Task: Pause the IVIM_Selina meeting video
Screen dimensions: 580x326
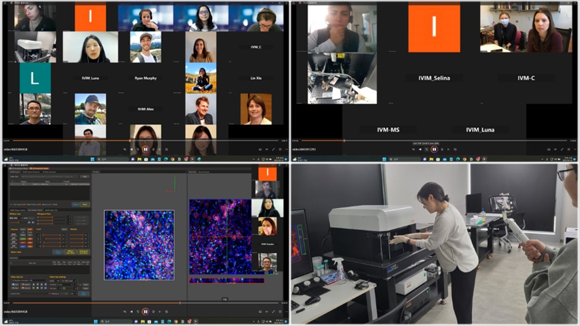Action: (434, 149)
